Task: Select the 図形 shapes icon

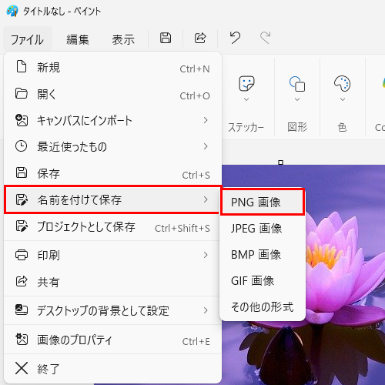Action: pos(297,84)
